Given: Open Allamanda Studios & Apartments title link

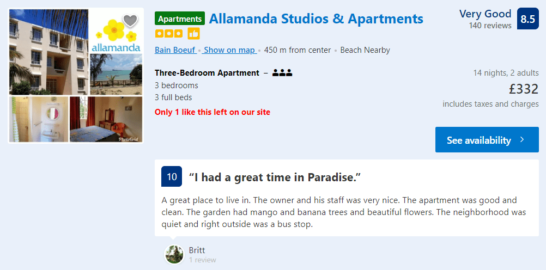Looking at the screenshot, I should pos(316,19).
